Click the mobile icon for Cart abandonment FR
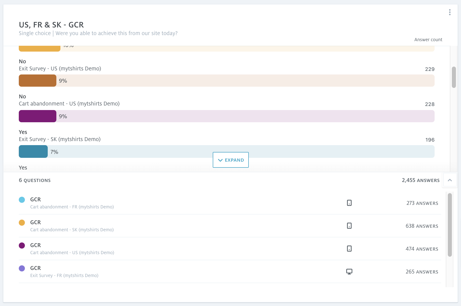 pos(349,203)
